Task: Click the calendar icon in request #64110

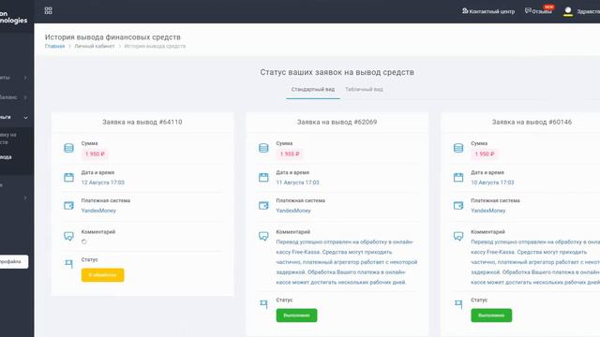Action: [x=68, y=177]
